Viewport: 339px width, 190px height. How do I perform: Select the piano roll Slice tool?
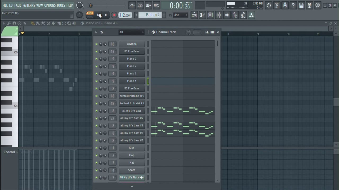(x=59, y=23)
